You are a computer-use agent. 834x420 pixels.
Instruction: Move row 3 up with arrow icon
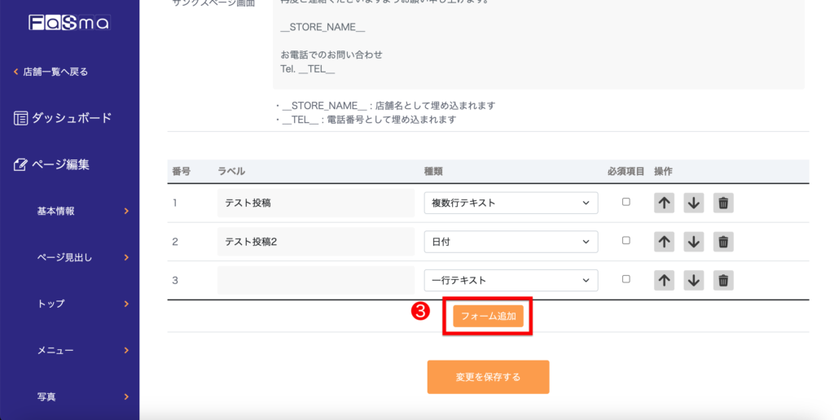click(x=664, y=280)
